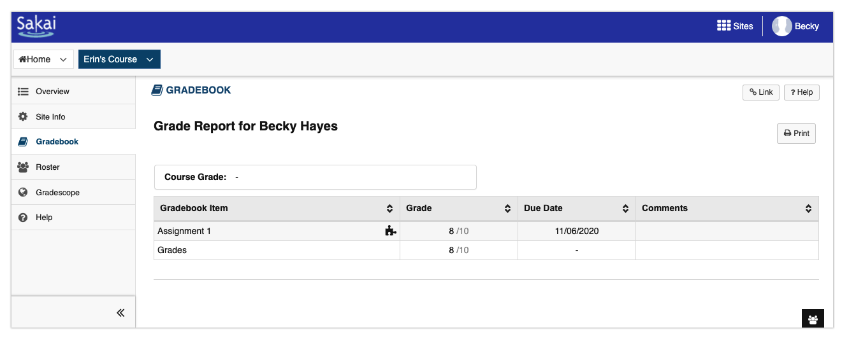
Task: Expand the Erin's Course dropdown arrow
Action: click(150, 59)
